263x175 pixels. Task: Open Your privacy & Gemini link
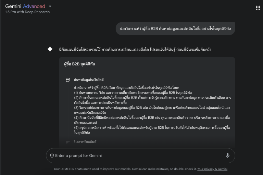[212, 169]
